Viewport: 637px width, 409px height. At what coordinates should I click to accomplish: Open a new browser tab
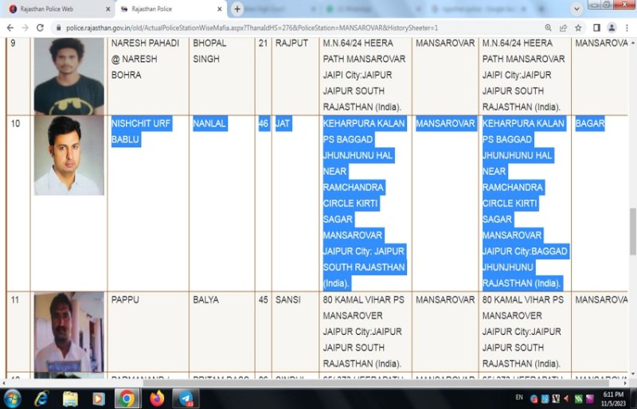[237, 9]
